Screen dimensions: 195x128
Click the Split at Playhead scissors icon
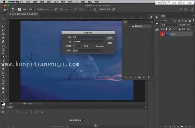[x=37, y=112]
